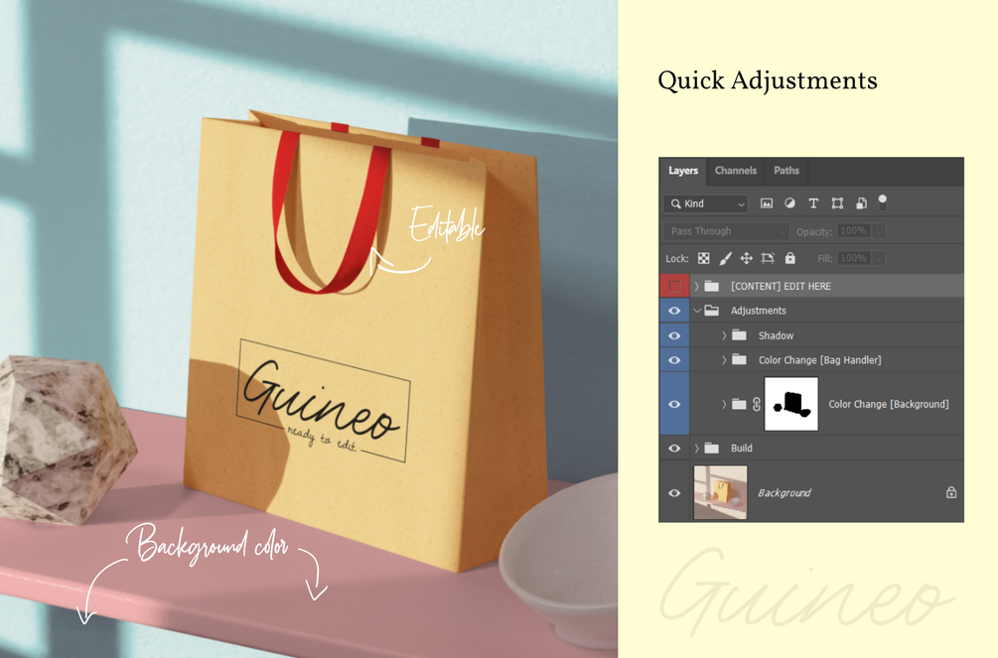Toggle layer filtering switch on or off
Image resolution: width=998 pixels, height=658 pixels.
point(882,202)
